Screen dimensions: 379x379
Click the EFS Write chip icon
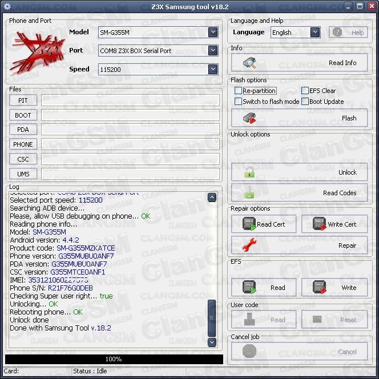coord(319,288)
